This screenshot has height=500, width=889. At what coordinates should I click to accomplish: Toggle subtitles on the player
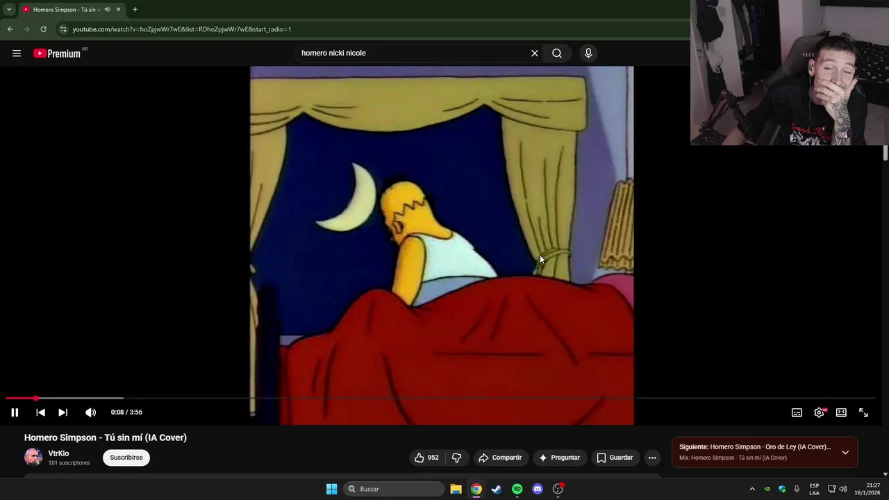click(797, 412)
